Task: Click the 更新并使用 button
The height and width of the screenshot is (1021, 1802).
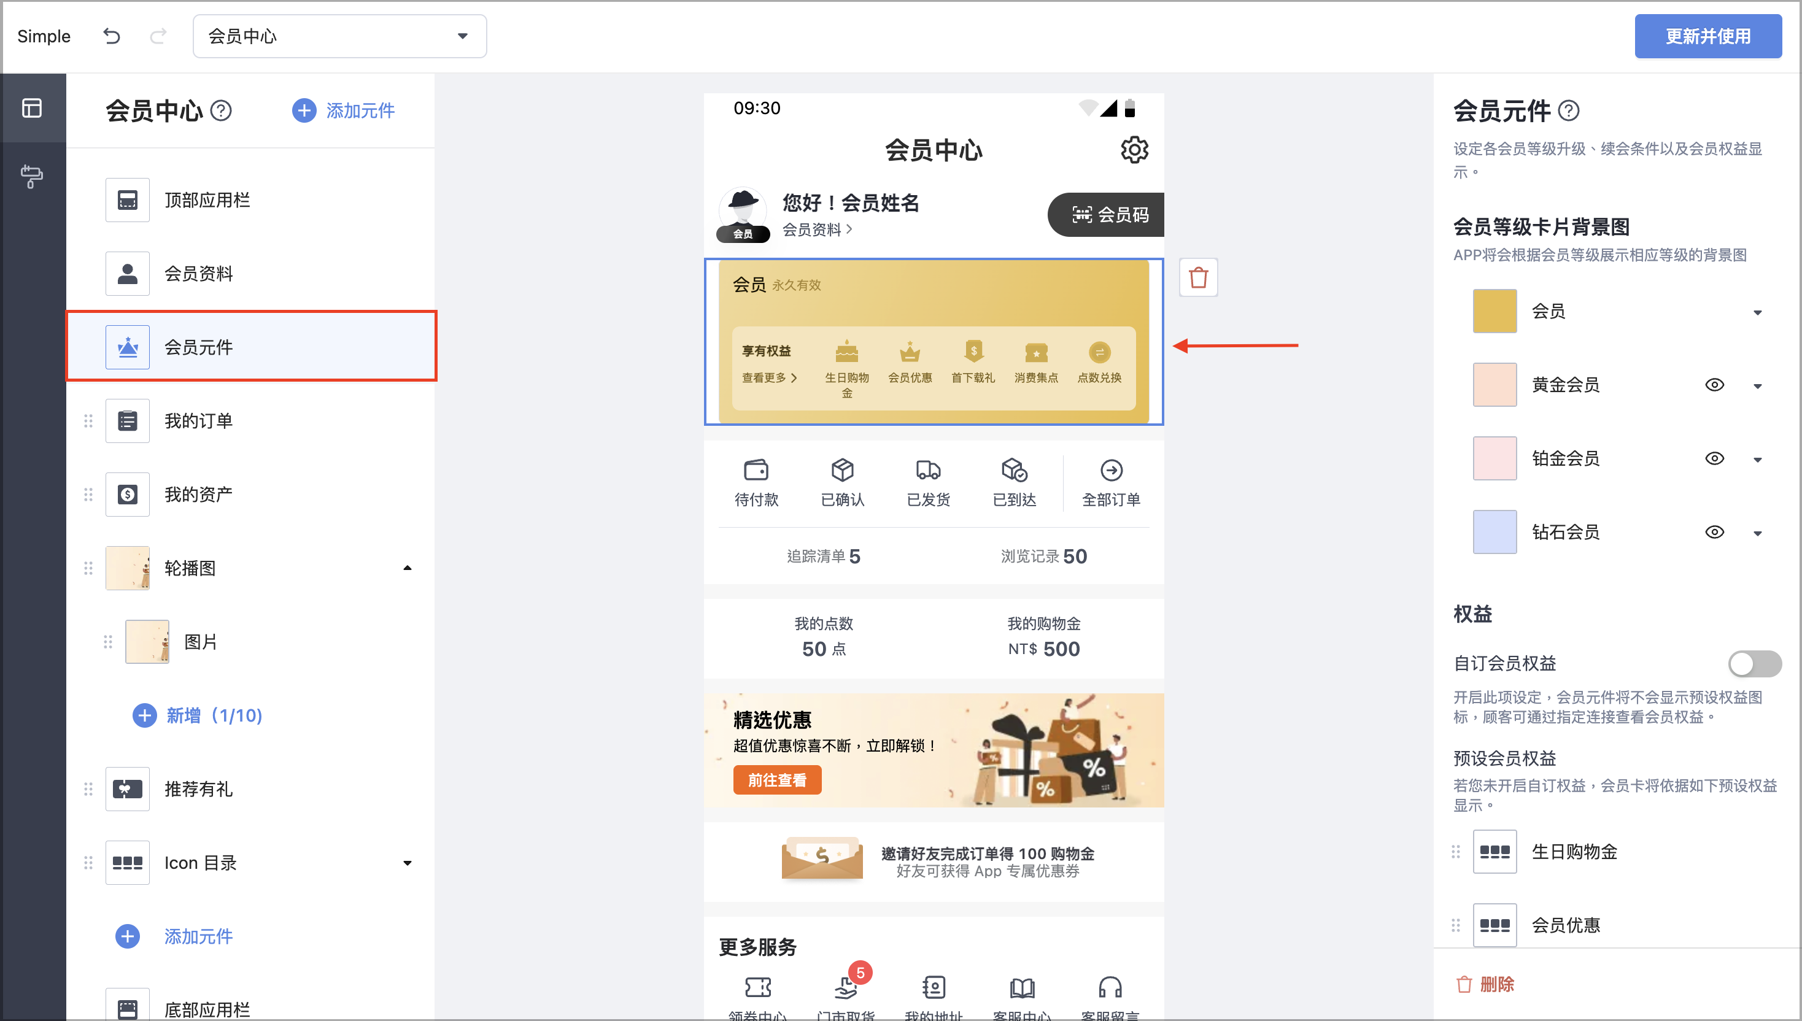Action: 1708,36
